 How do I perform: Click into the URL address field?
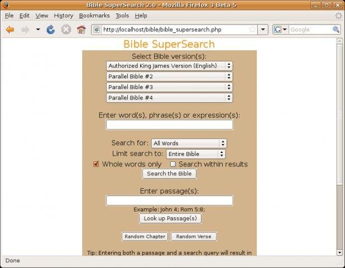175,30
